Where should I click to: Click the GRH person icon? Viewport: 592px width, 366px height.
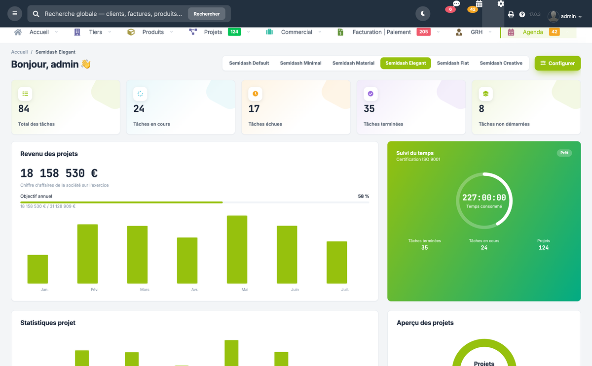459,32
